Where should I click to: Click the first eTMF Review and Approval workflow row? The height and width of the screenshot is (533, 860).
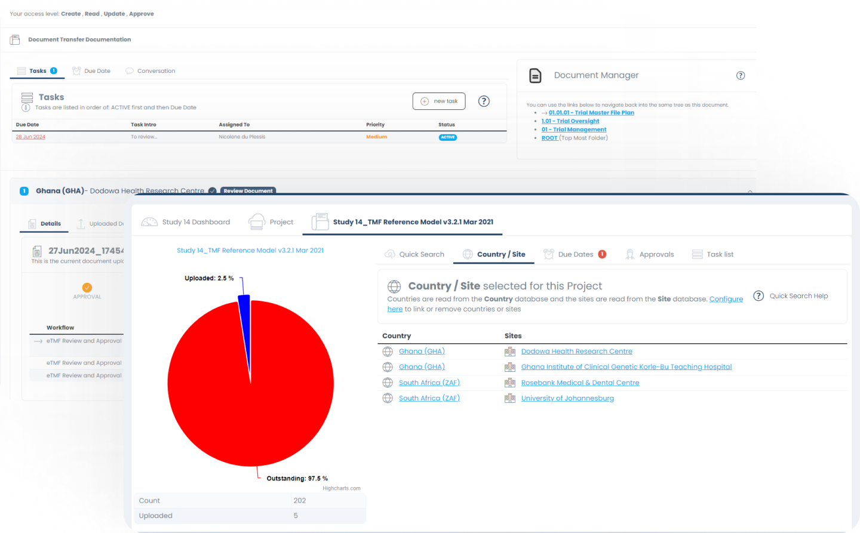[x=77, y=341]
